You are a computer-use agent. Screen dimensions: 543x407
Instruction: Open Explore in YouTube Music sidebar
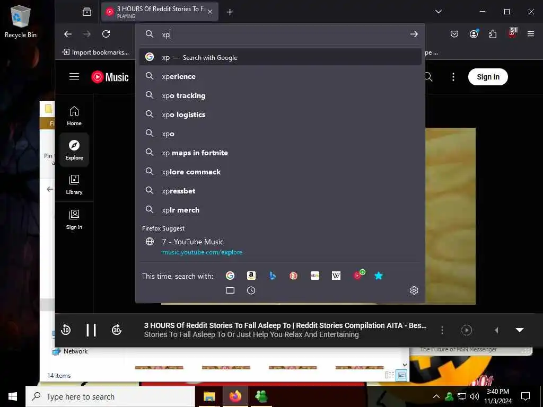[x=74, y=150]
